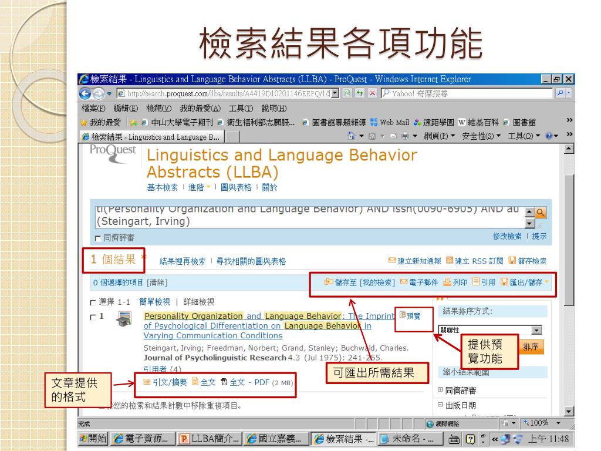
Task: Click the 結果裡再檢索 link
Action: (x=182, y=261)
